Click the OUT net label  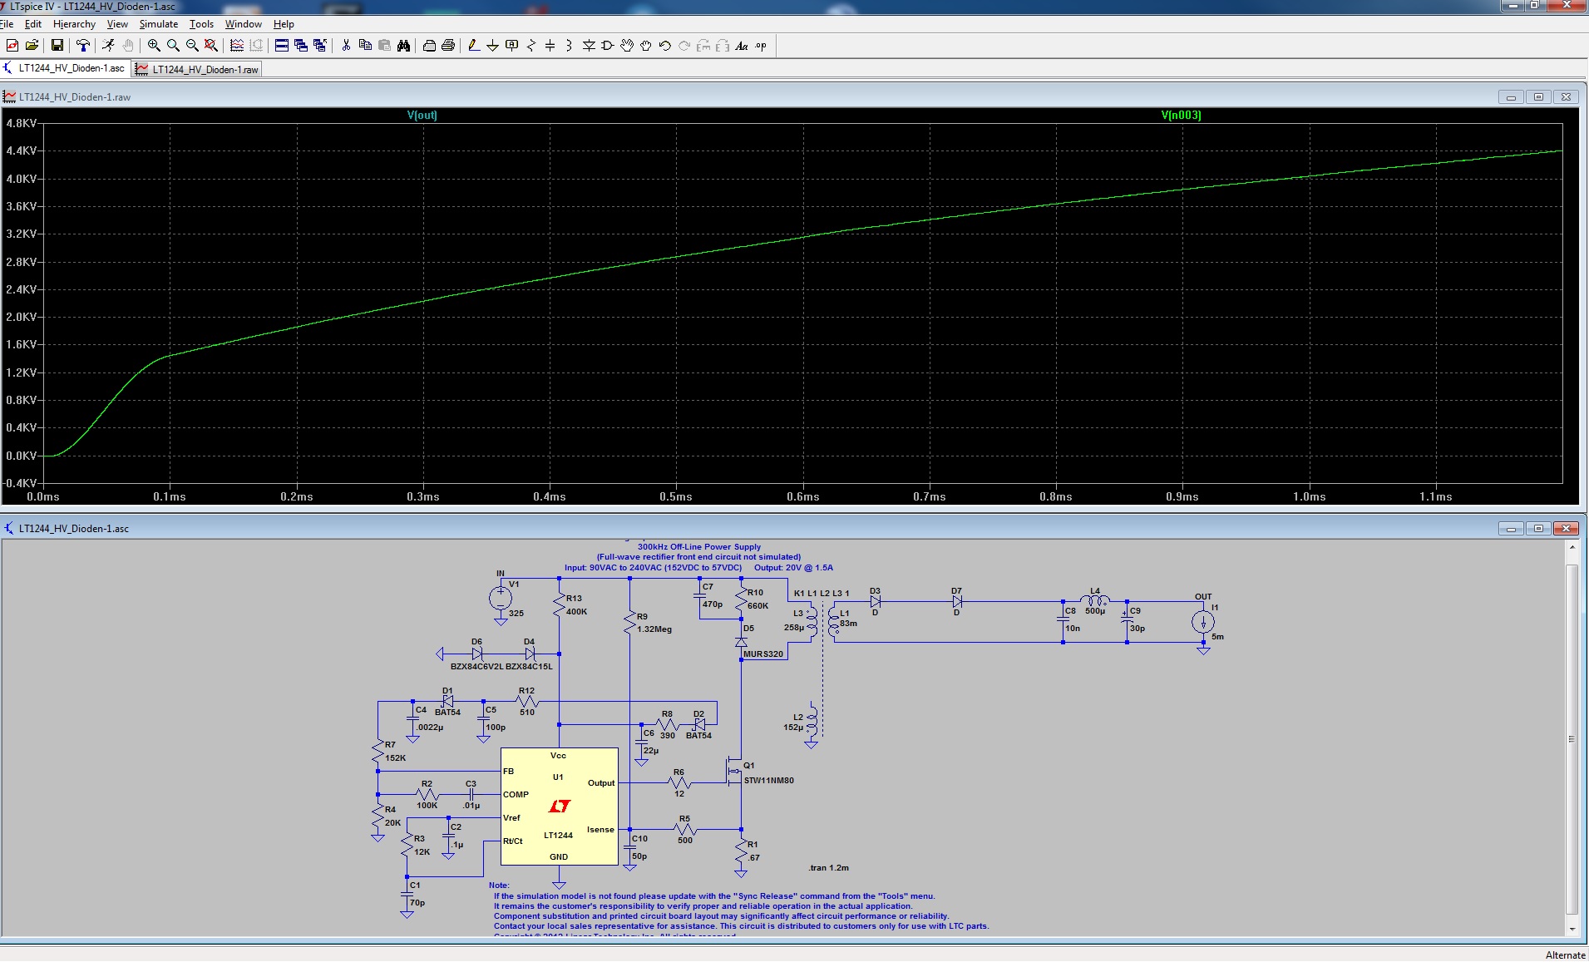tap(1203, 597)
